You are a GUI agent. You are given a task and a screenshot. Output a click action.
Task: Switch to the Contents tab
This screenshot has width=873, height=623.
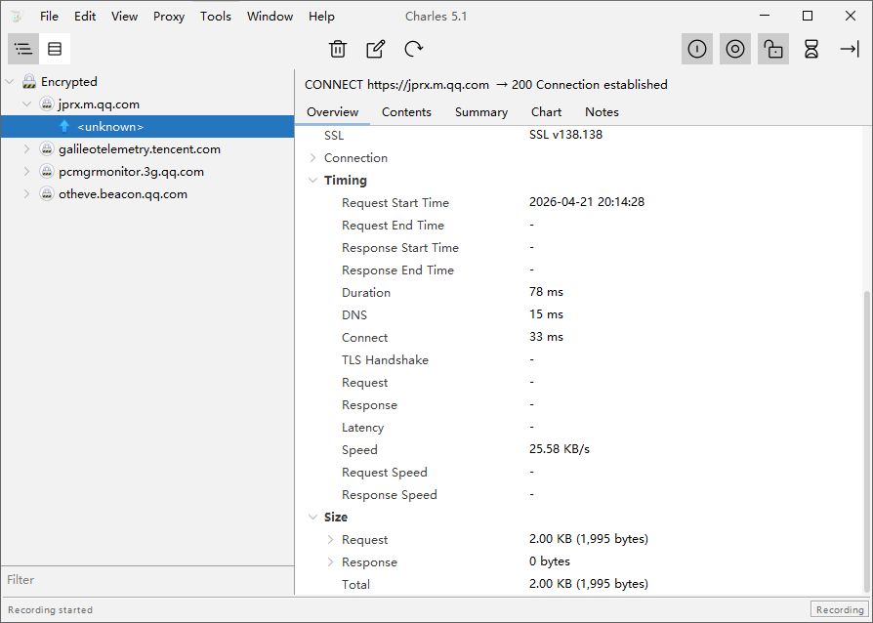pyautogui.click(x=406, y=112)
